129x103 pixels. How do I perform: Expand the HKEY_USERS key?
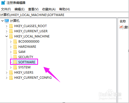[x=7, y=73]
